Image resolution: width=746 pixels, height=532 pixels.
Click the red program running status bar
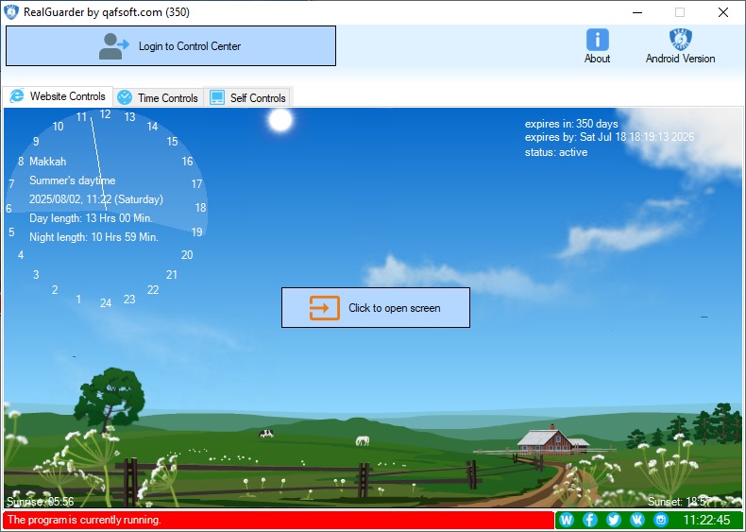tap(279, 520)
